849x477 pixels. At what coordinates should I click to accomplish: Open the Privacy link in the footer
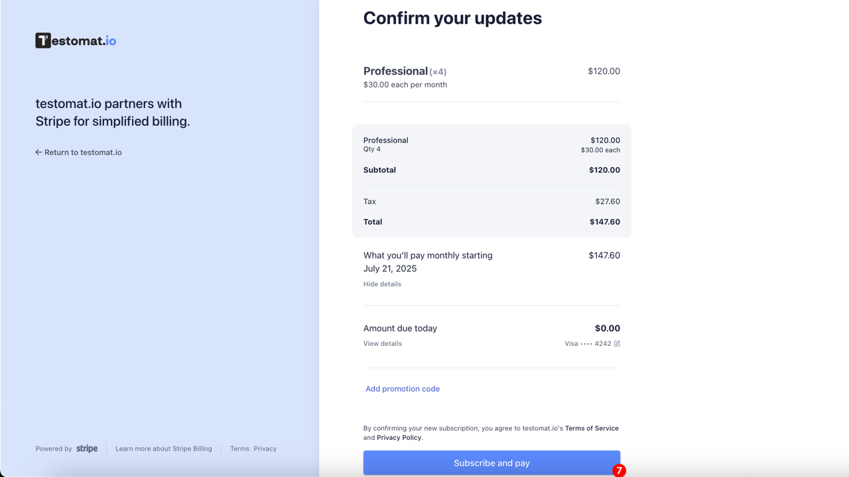[265, 449]
